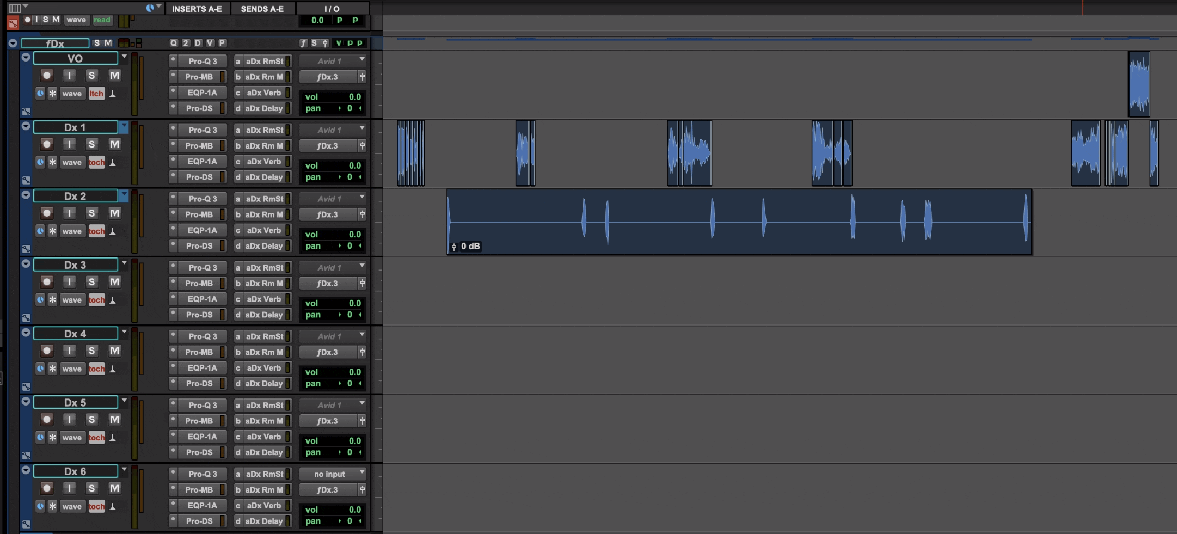Click the f button on the fDx folder
Image resolution: width=1177 pixels, height=534 pixels.
click(x=303, y=43)
